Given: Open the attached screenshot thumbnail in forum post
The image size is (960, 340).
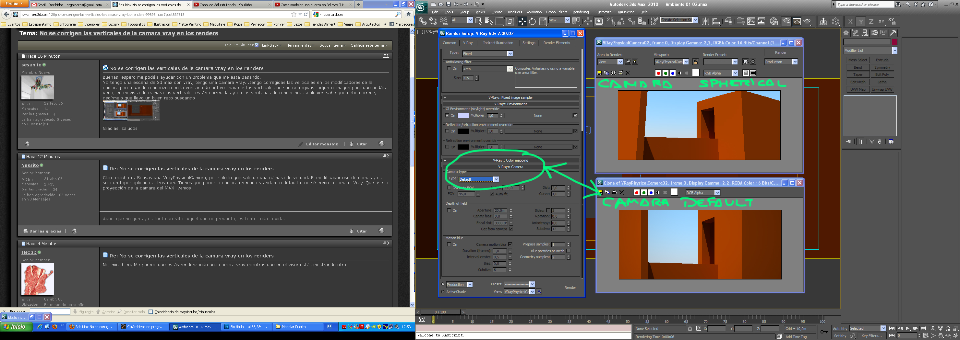Looking at the screenshot, I should (x=131, y=110).
